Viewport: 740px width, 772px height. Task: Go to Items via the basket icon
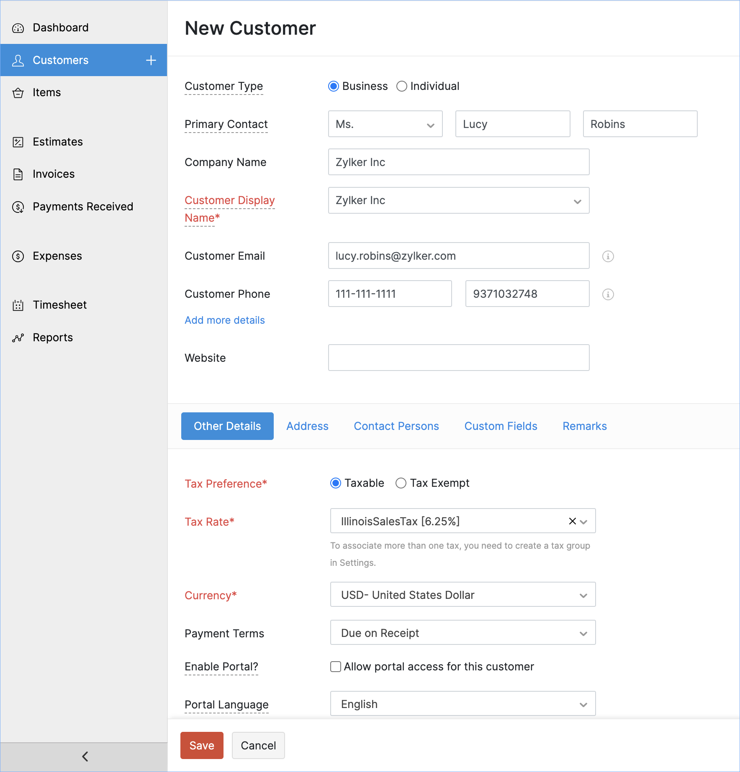click(18, 93)
